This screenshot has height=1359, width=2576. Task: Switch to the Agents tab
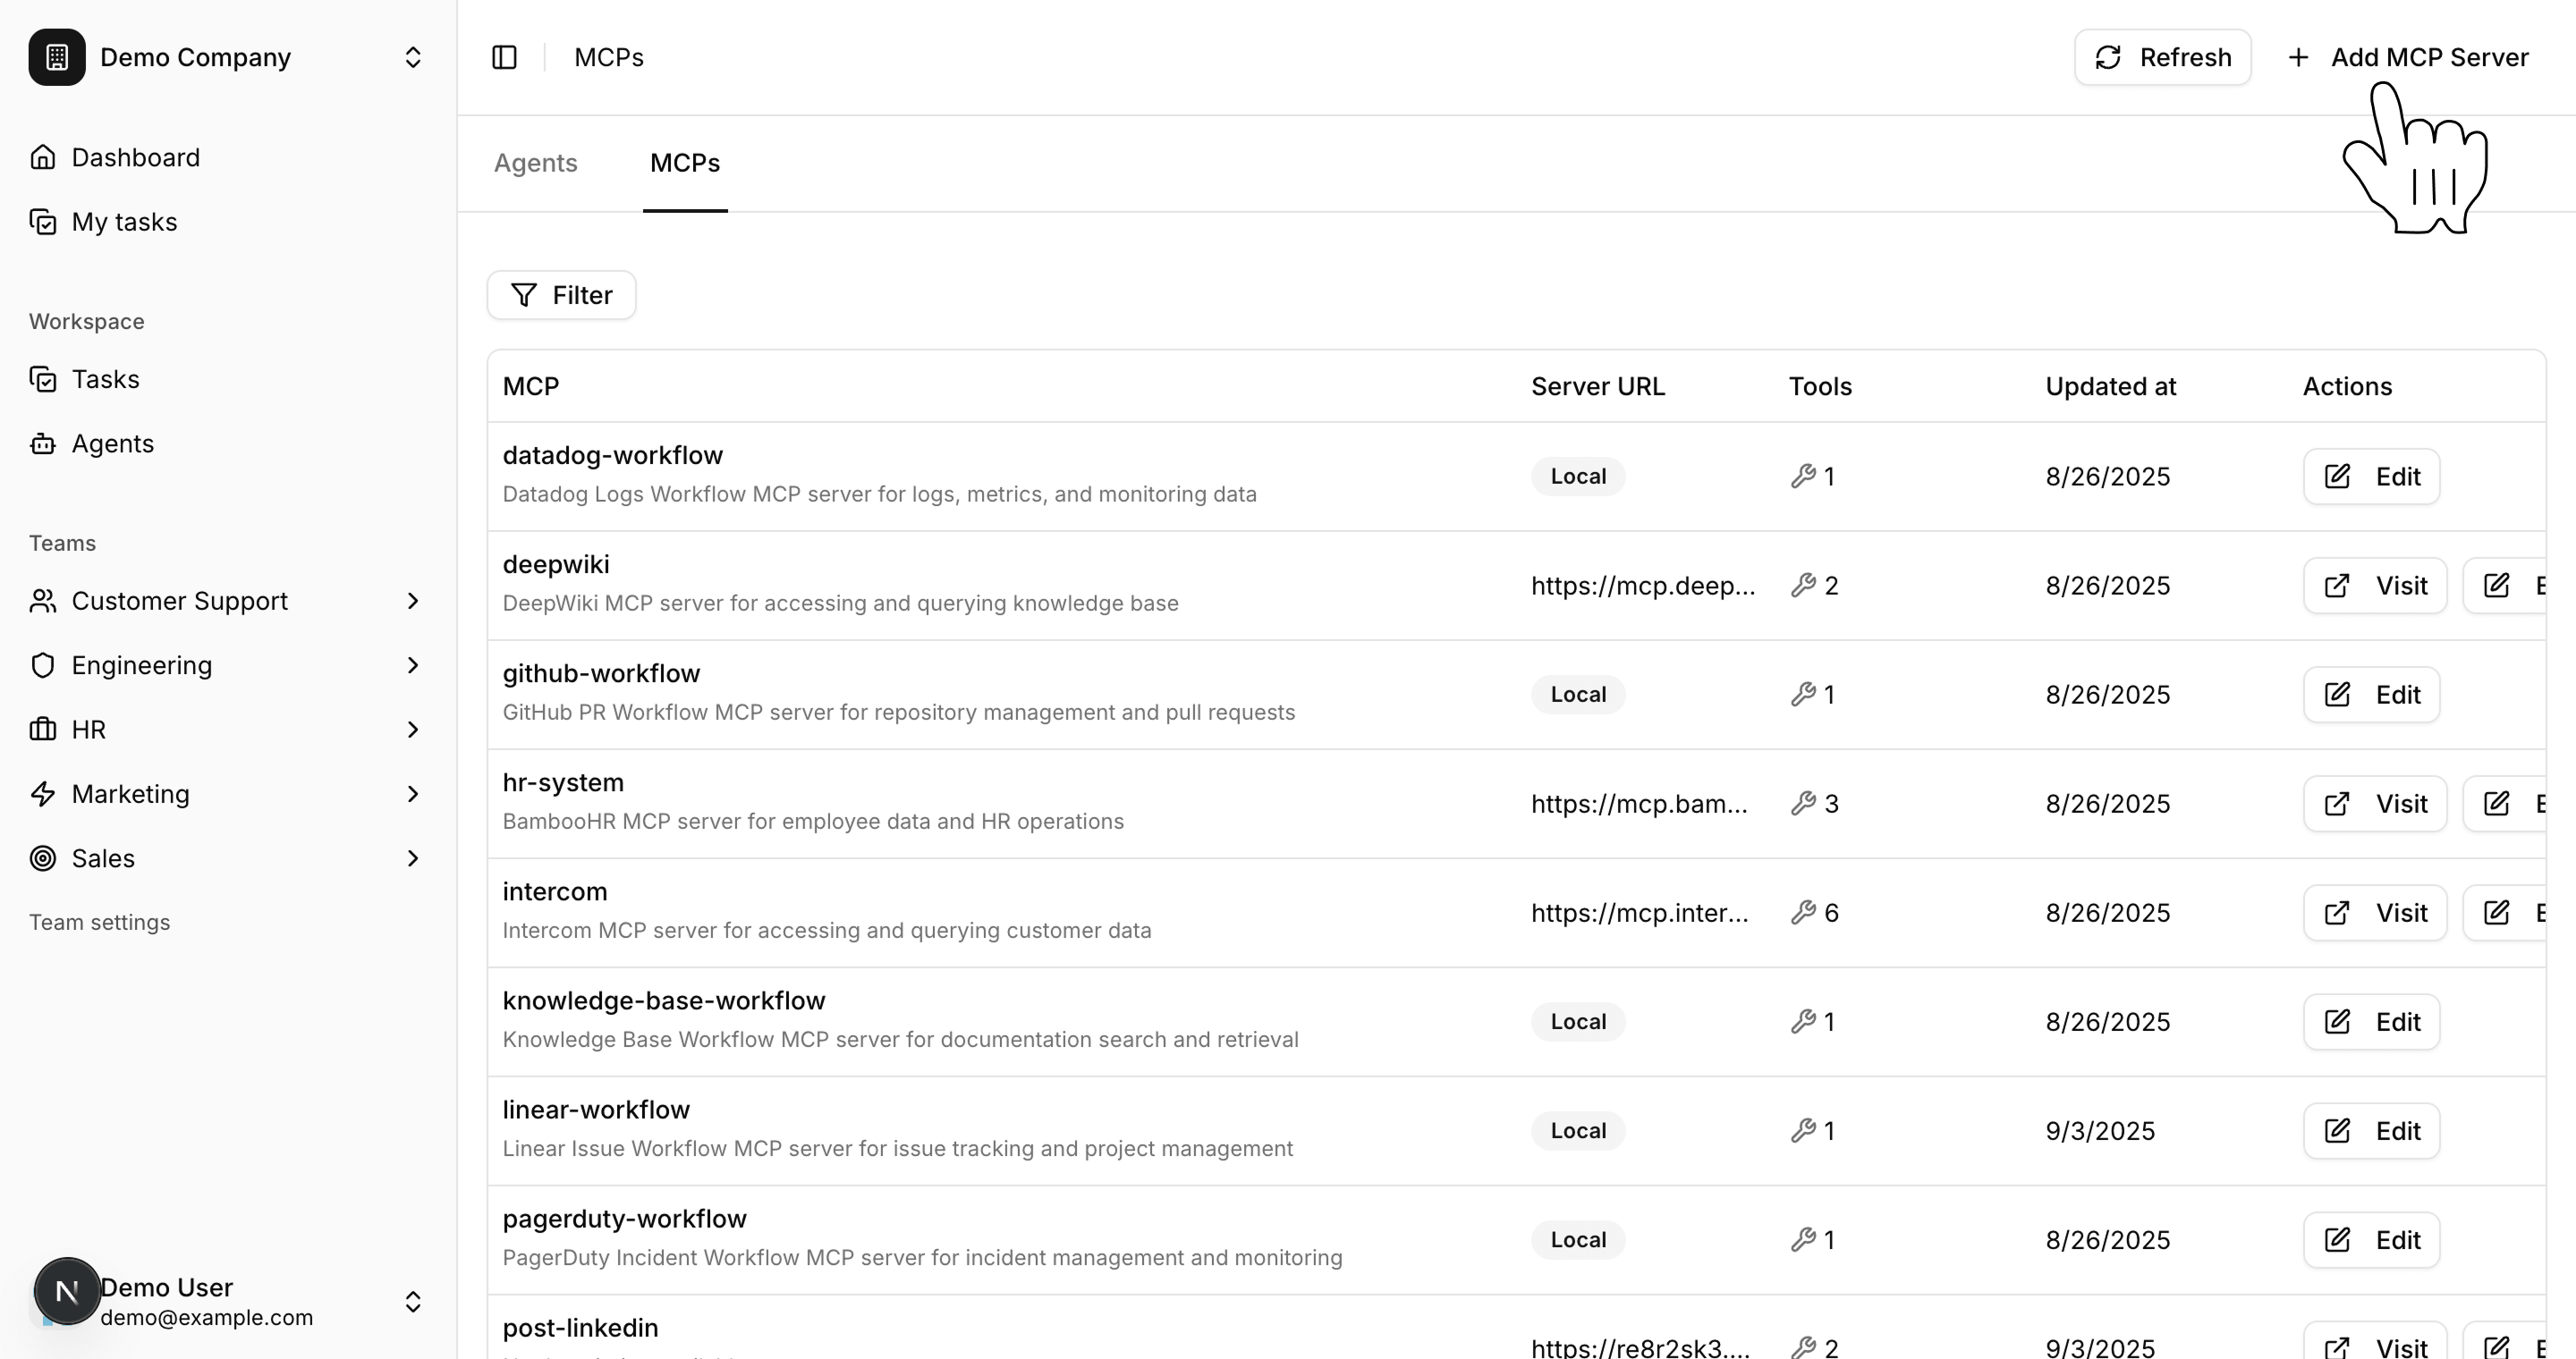click(x=535, y=163)
